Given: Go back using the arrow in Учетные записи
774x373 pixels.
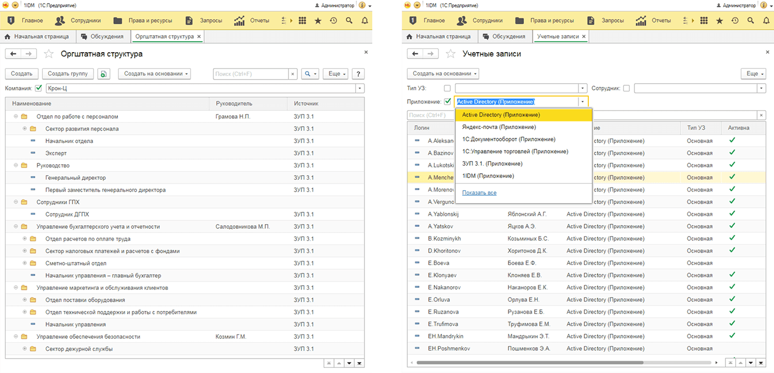Looking at the screenshot, I should pyautogui.click(x=415, y=54).
